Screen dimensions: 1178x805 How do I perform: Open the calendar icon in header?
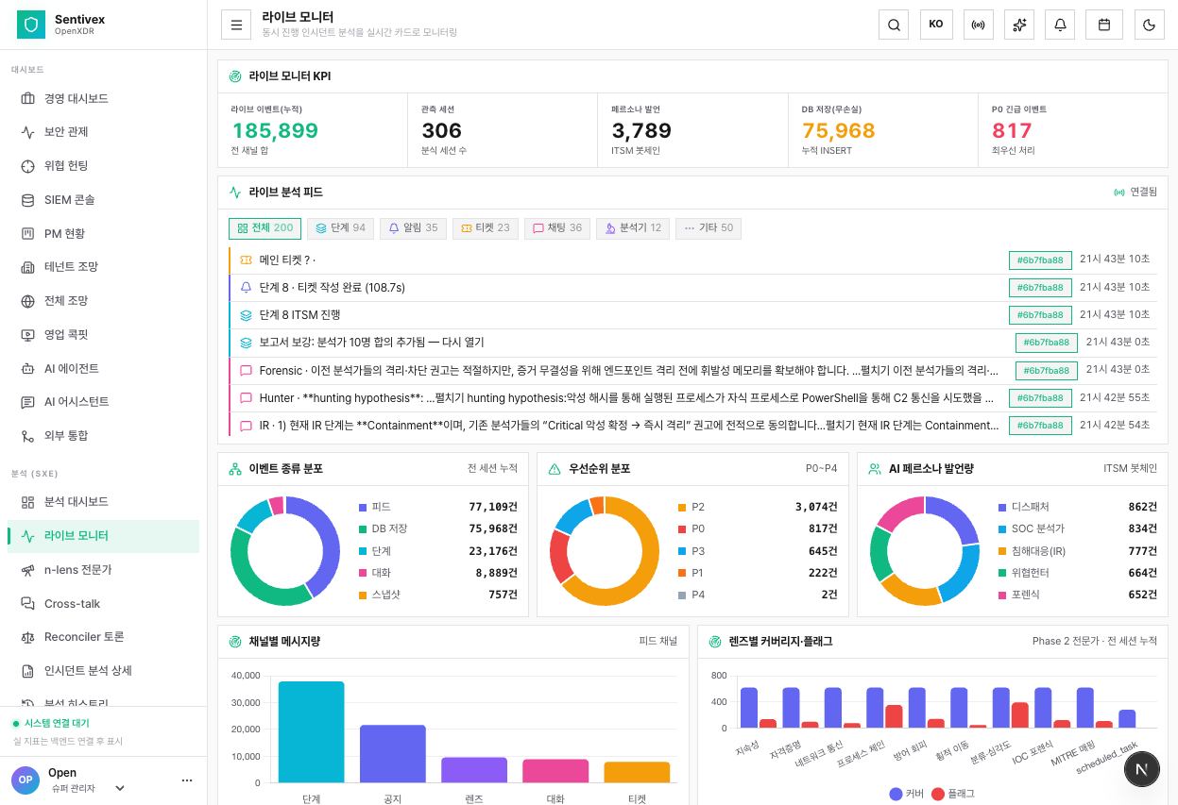click(x=1103, y=25)
